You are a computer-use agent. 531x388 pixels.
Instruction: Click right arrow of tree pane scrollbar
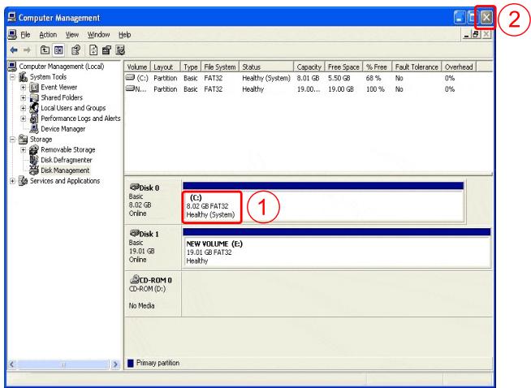tap(115, 364)
